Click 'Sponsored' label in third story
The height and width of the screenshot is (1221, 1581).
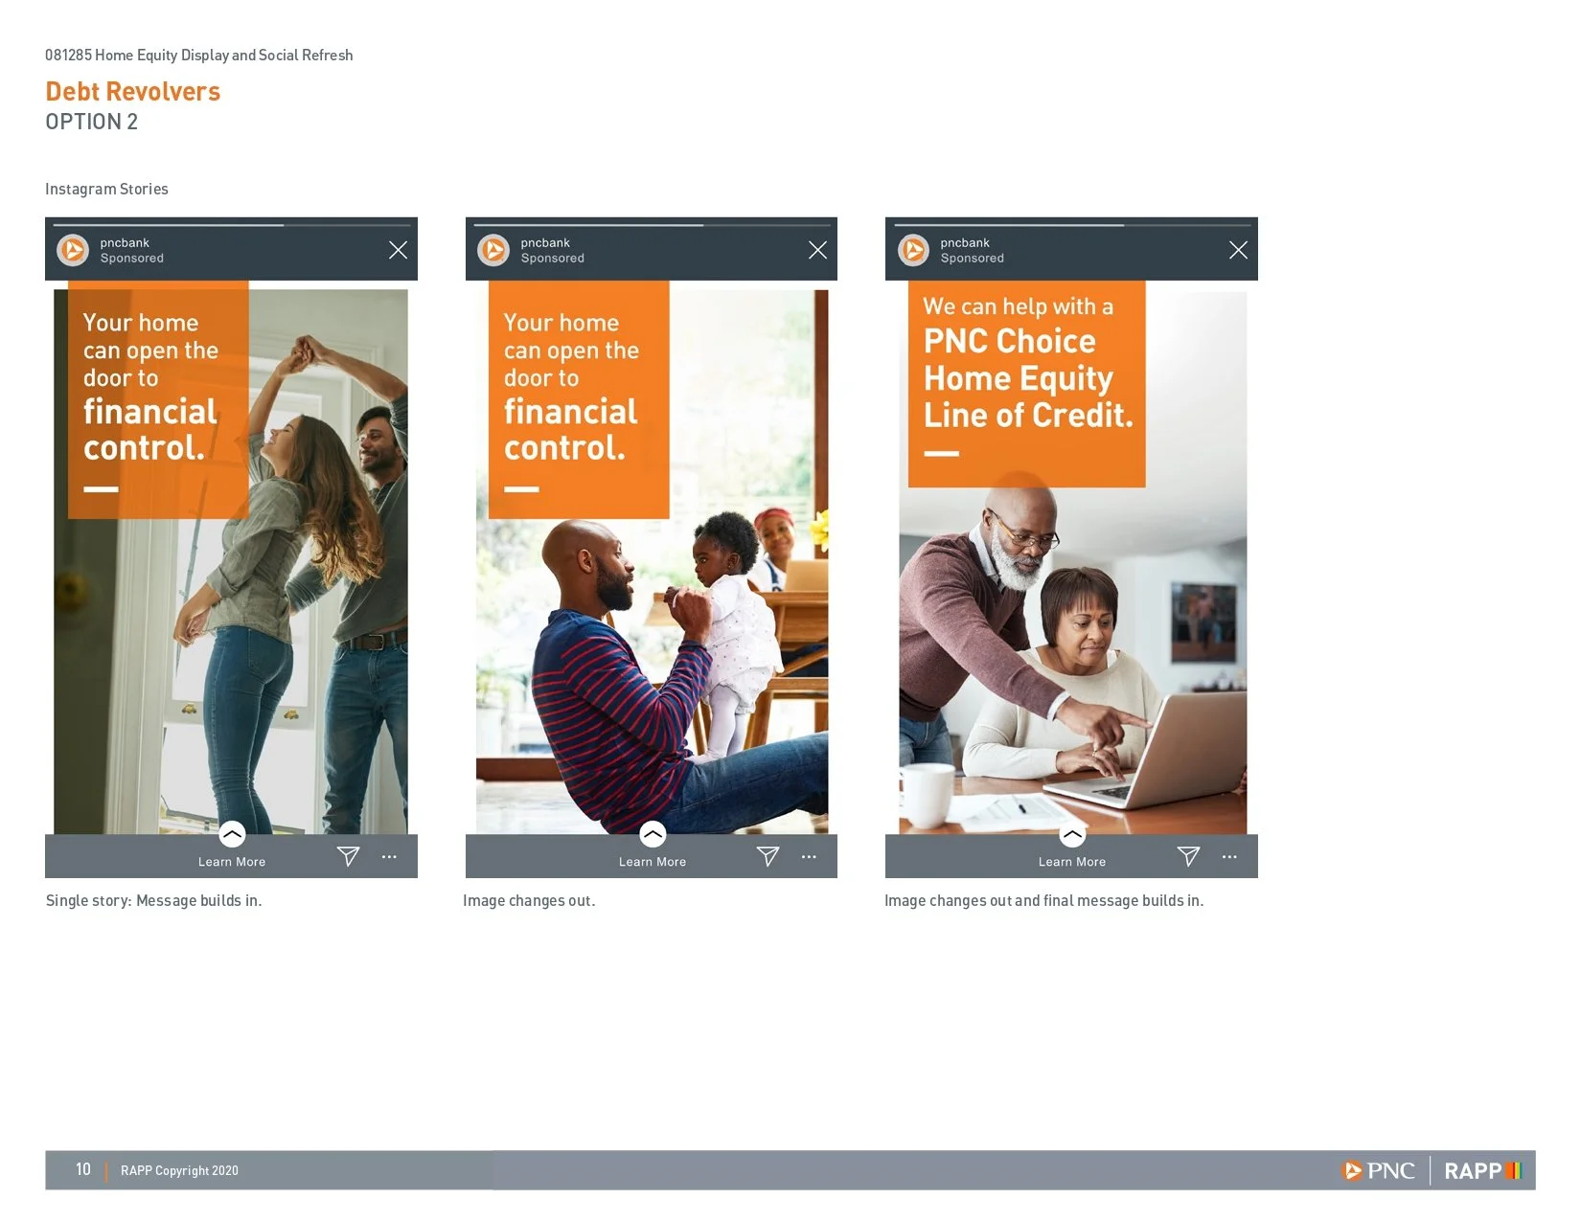[973, 258]
